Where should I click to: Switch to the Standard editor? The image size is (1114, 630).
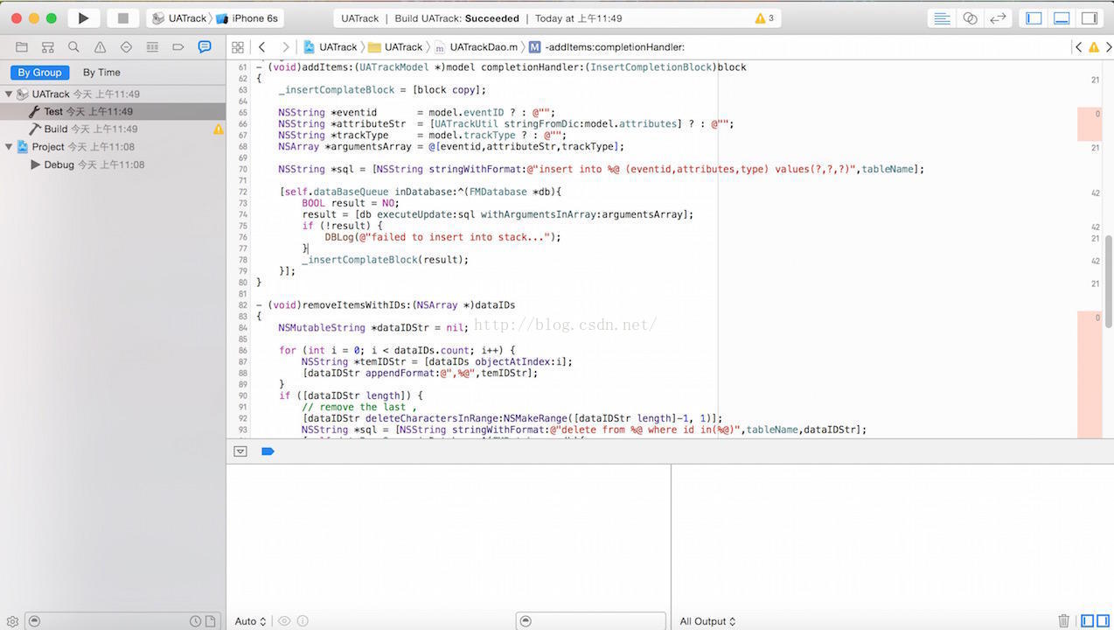click(942, 18)
